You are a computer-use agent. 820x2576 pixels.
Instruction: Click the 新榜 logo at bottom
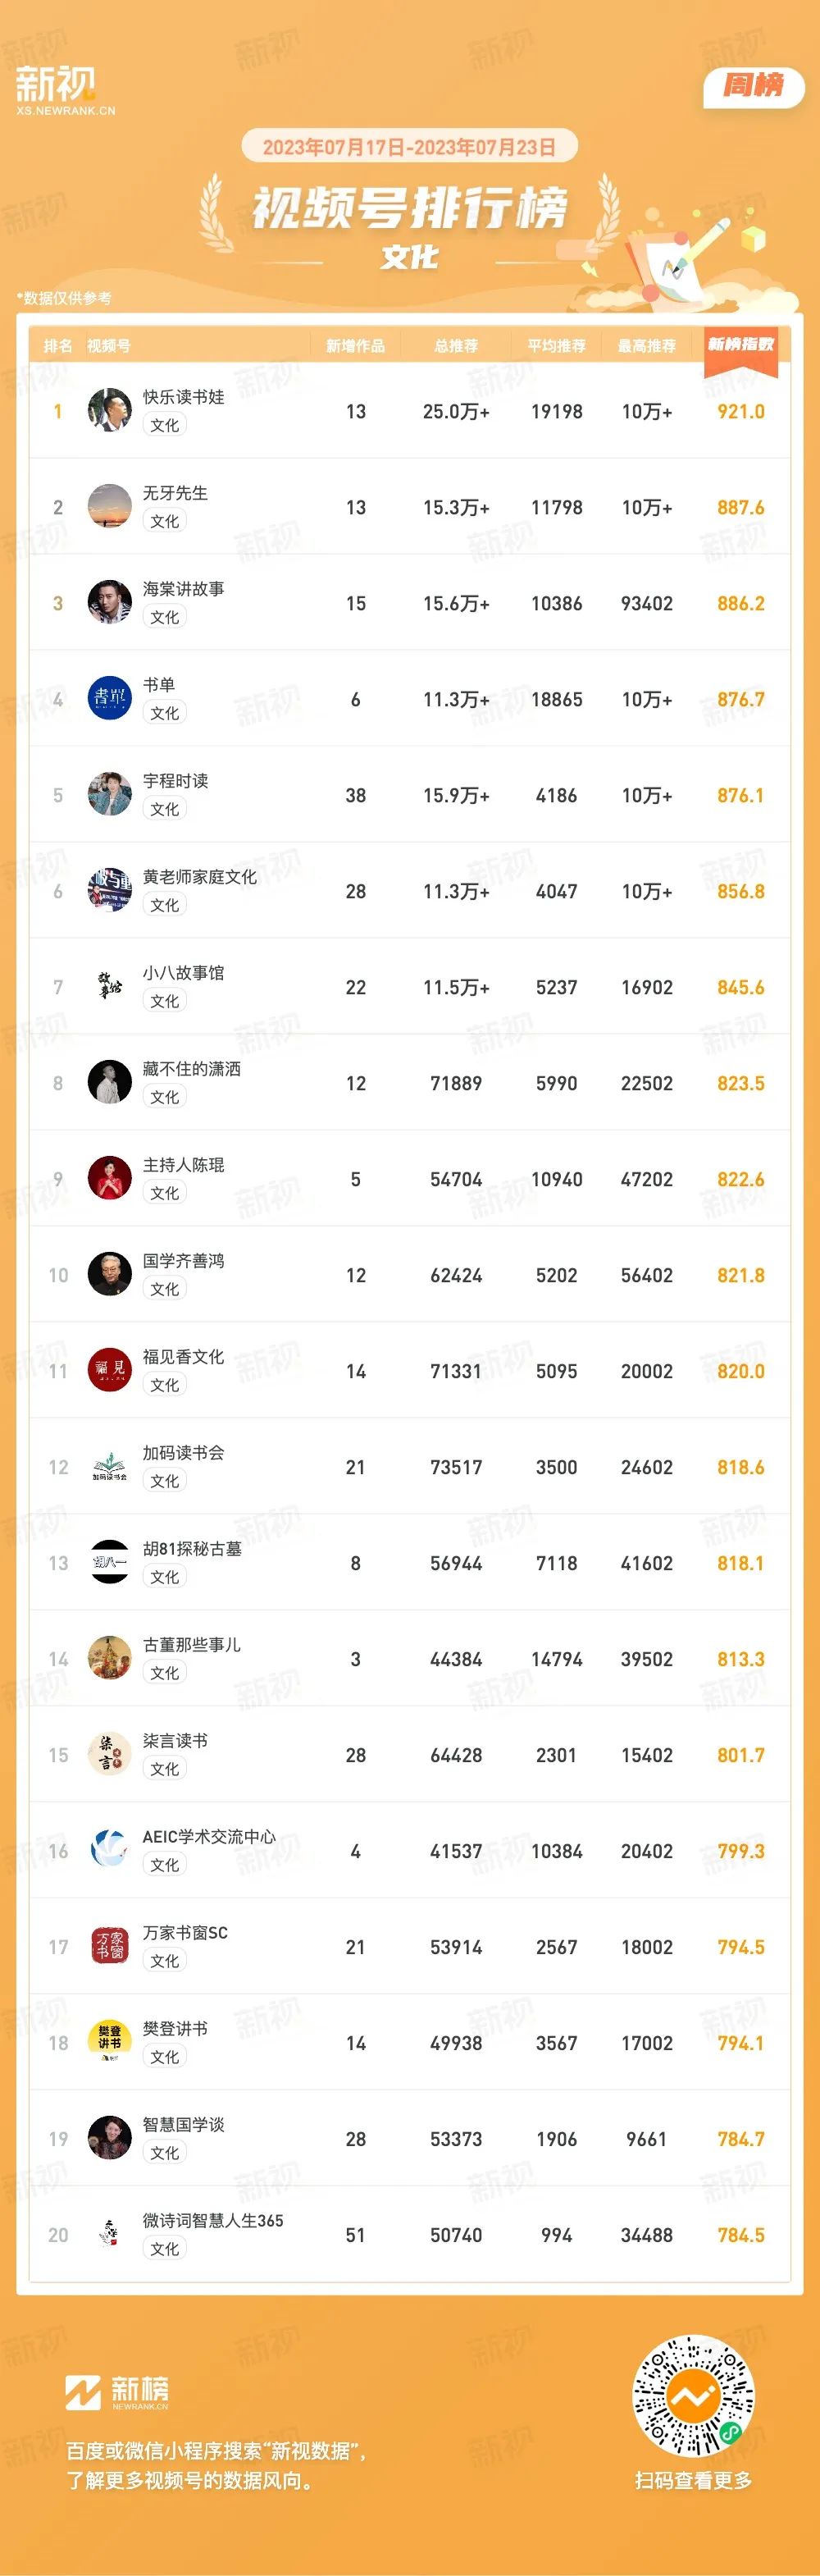117,2393
